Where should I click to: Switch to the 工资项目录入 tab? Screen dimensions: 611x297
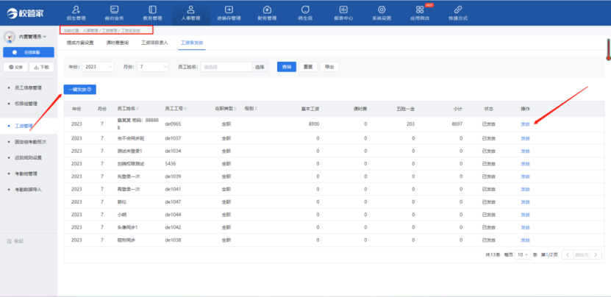coord(154,43)
